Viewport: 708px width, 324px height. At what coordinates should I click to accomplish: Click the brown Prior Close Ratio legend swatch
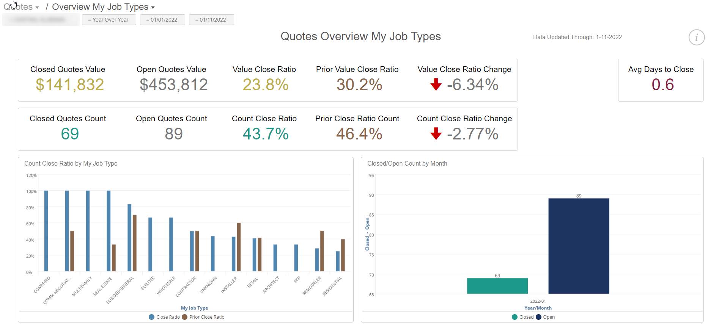(x=185, y=317)
